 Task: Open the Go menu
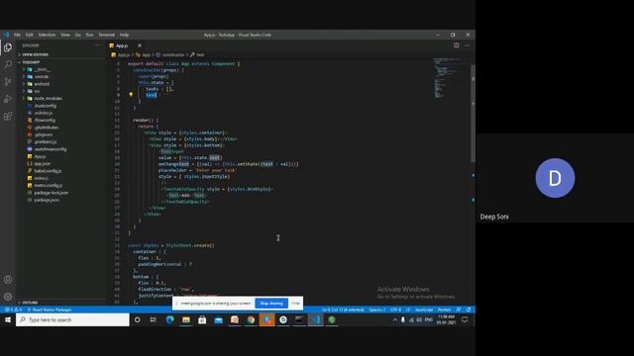point(77,35)
